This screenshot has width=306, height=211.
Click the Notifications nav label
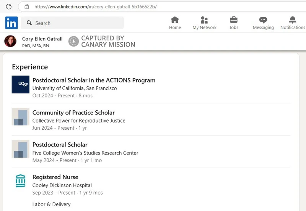point(293,27)
